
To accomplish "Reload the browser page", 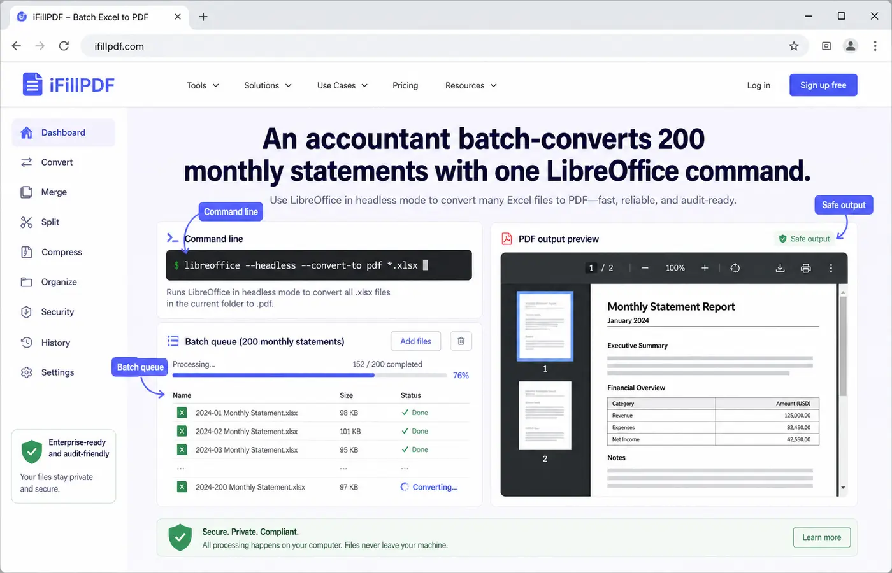I will click(x=64, y=46).
